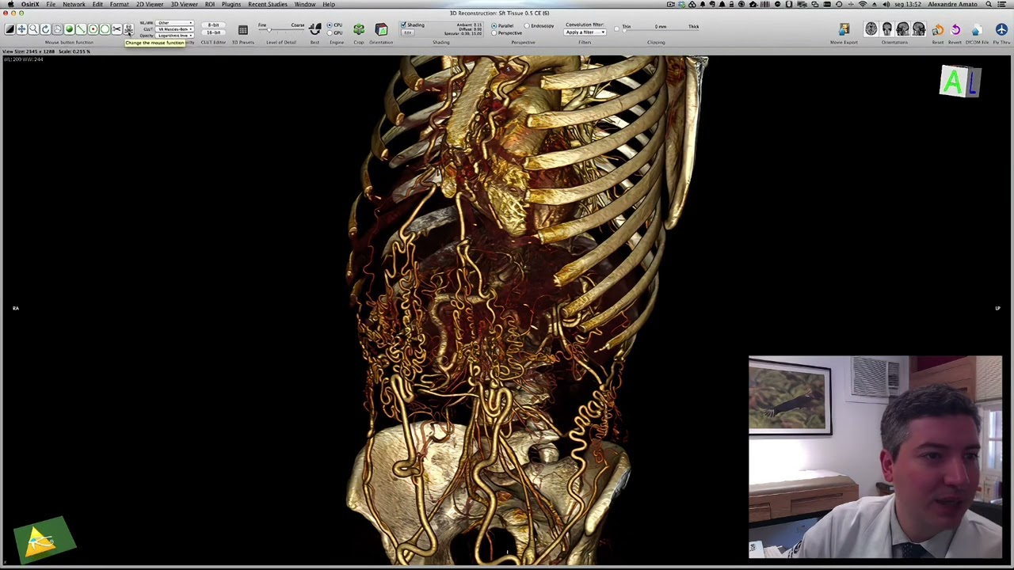Image resolution: width=1014 pixels, height=570 pixels.
Task: Open the 3D Presets grid
Action: pyautogui.click(x=243, y=30)
